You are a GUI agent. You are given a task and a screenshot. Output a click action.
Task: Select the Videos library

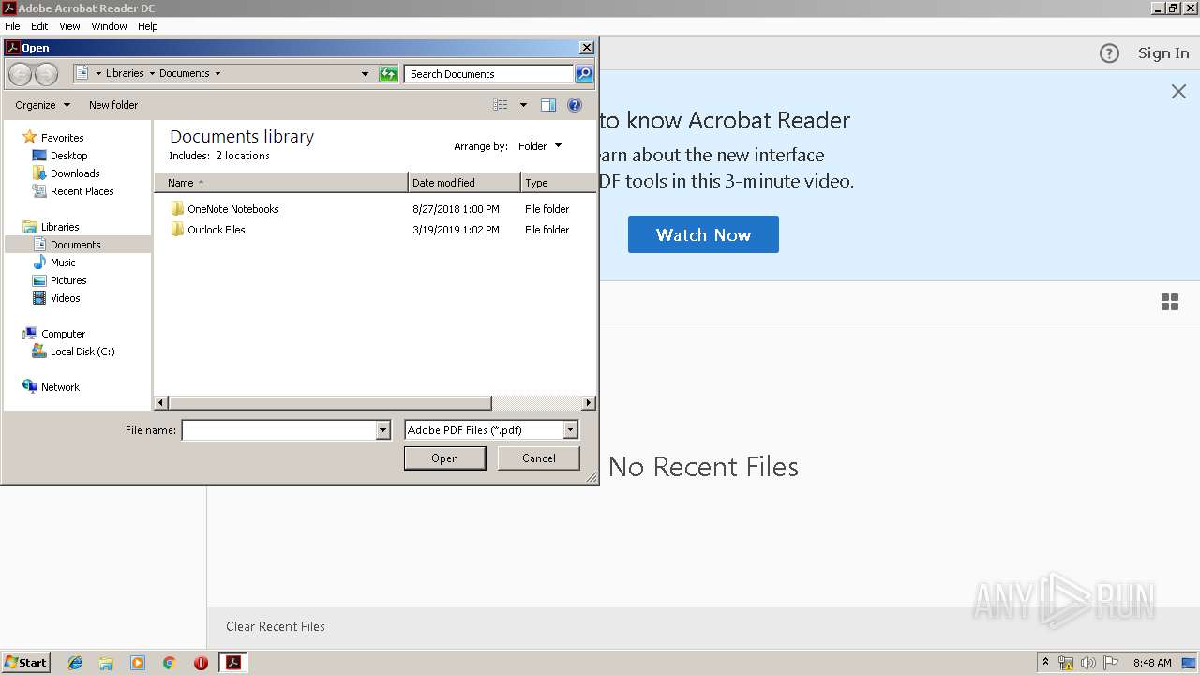click(x=66, y=298)
